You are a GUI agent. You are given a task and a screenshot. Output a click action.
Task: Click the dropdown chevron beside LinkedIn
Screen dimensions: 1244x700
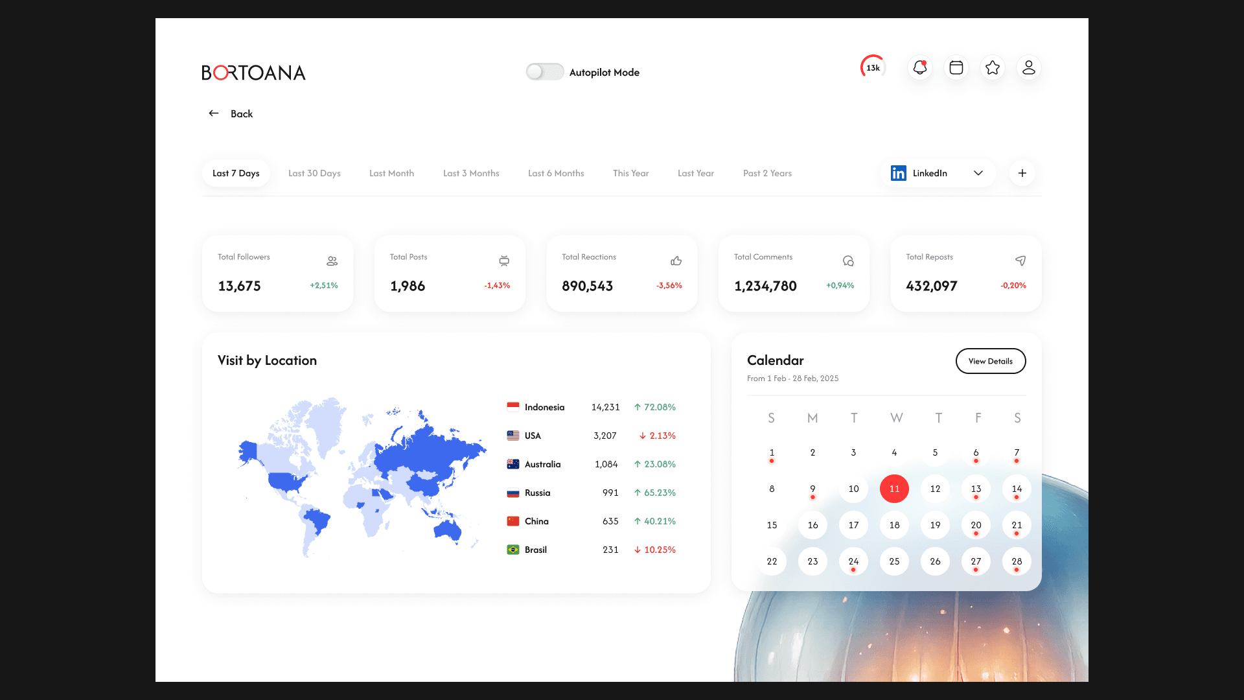978,173
